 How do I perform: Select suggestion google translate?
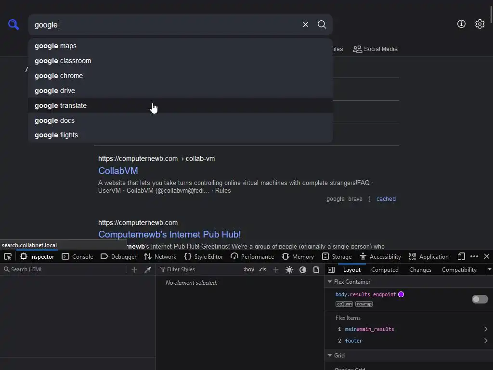(x=181, y=106)
